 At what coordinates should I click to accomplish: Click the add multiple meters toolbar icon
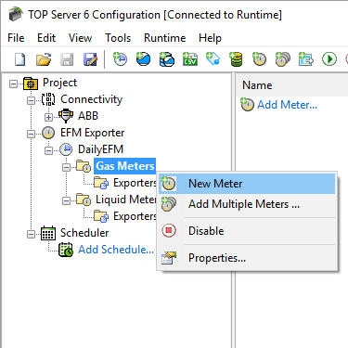283,59
